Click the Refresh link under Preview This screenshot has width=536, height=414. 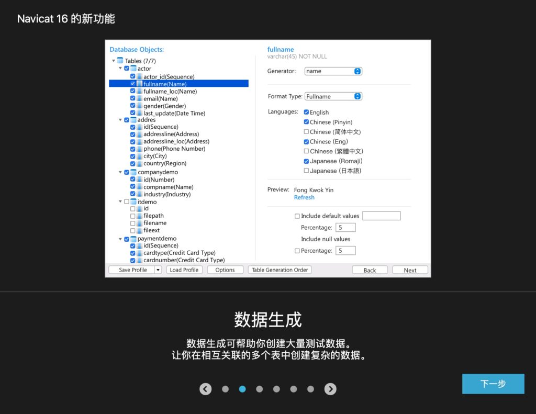pos(304,197)
